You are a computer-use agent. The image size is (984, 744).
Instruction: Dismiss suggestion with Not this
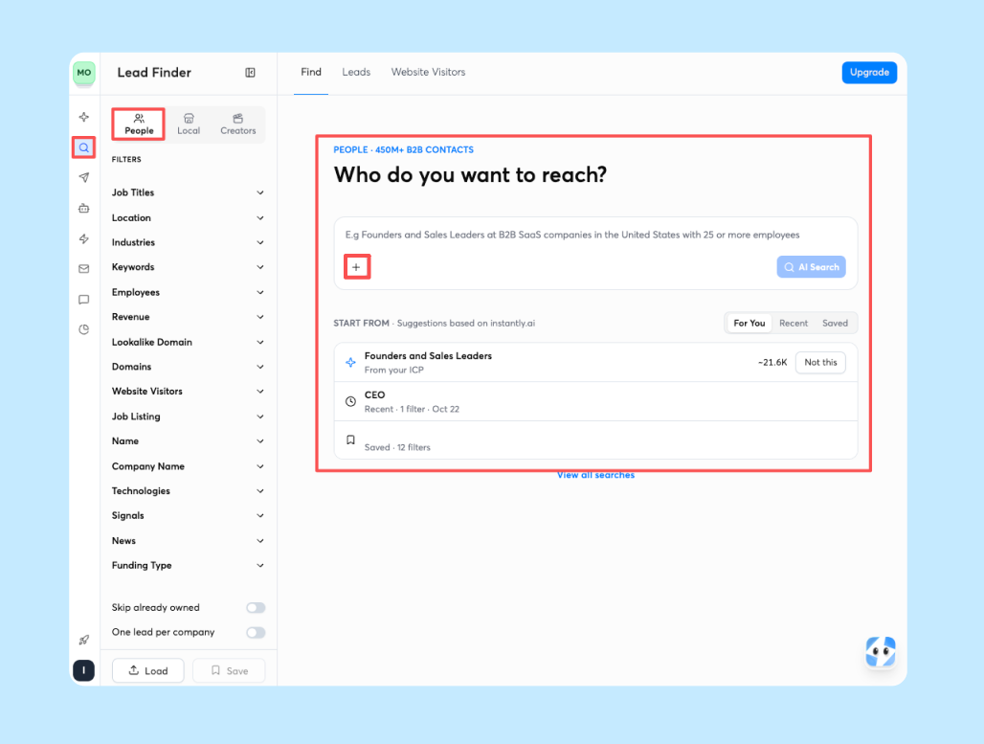tap(820, 362)
